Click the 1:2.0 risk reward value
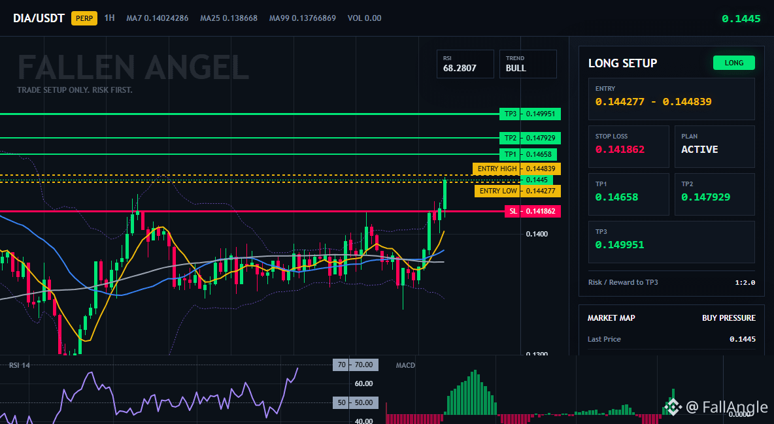774x424 pixels. point(745,283)
